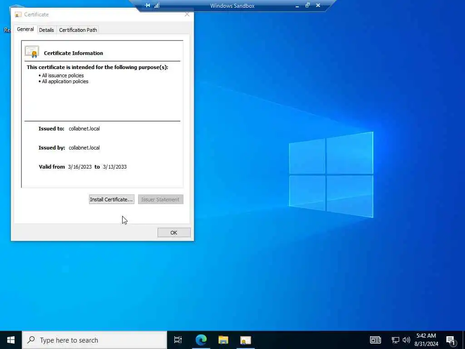This screenshot has height=349, width=465.
Task: Open the News and interests tray icon
Action: tap(376, 340)
